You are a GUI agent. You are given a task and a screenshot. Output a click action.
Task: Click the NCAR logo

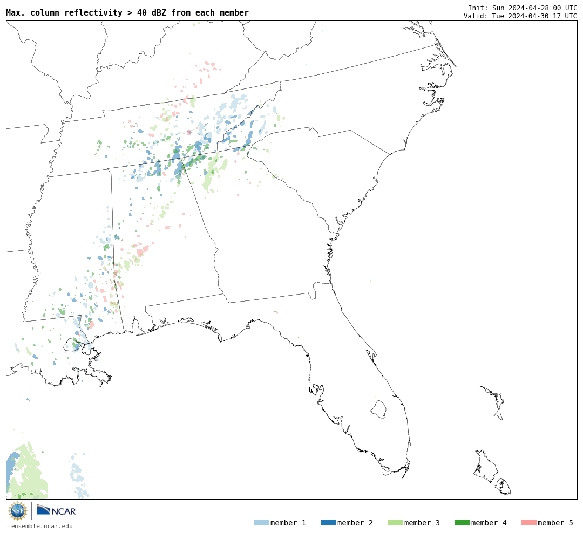click(56, 510)
